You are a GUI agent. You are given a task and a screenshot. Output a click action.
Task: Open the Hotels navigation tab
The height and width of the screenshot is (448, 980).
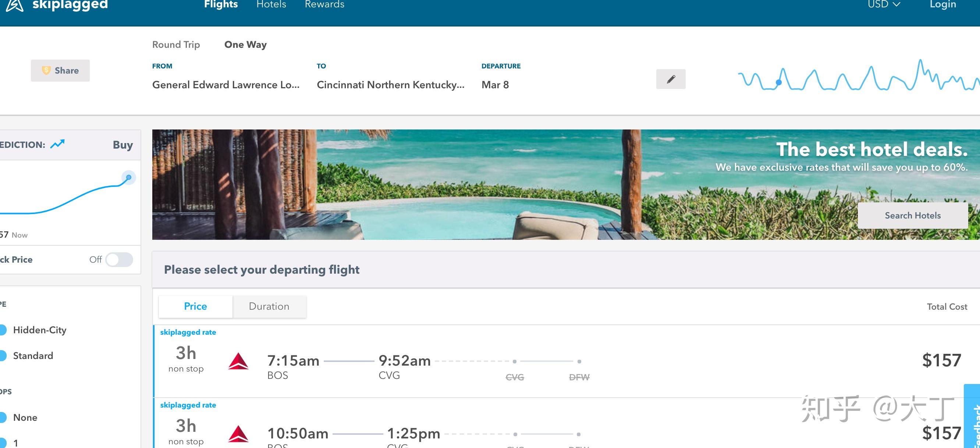click(x=271, y=4)
